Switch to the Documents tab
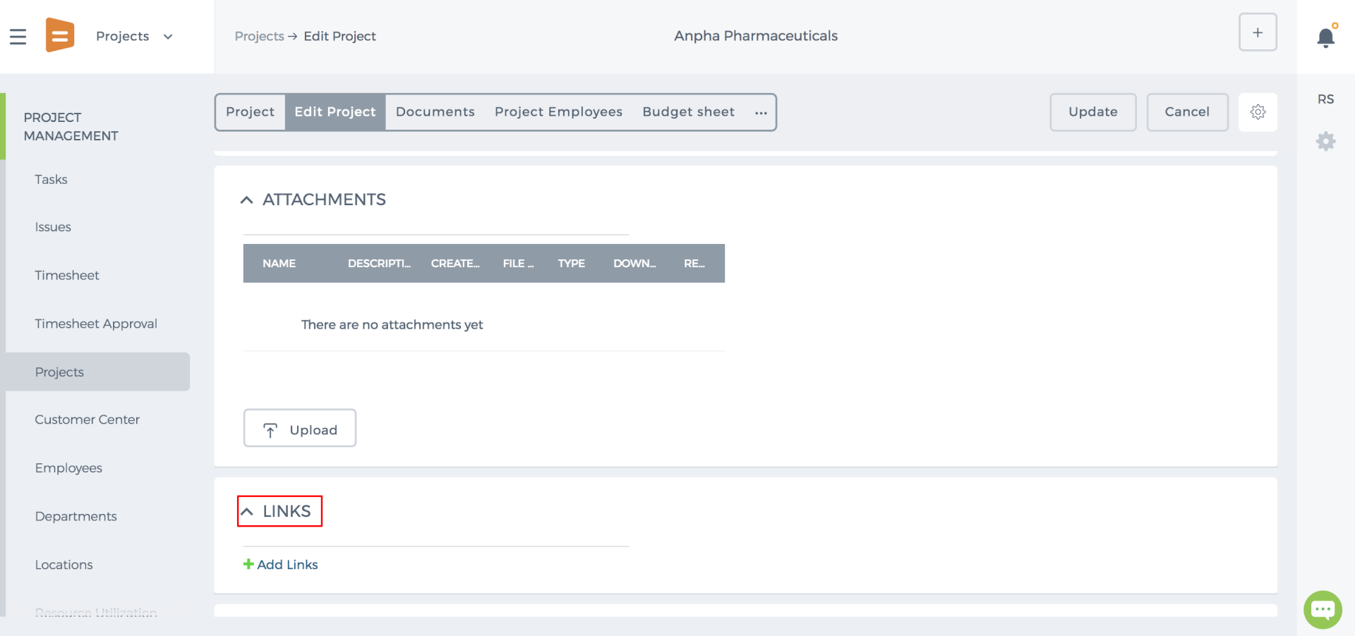Image resolution: width=1355 pixels, height=636 pixels. (x=435, y=112)
